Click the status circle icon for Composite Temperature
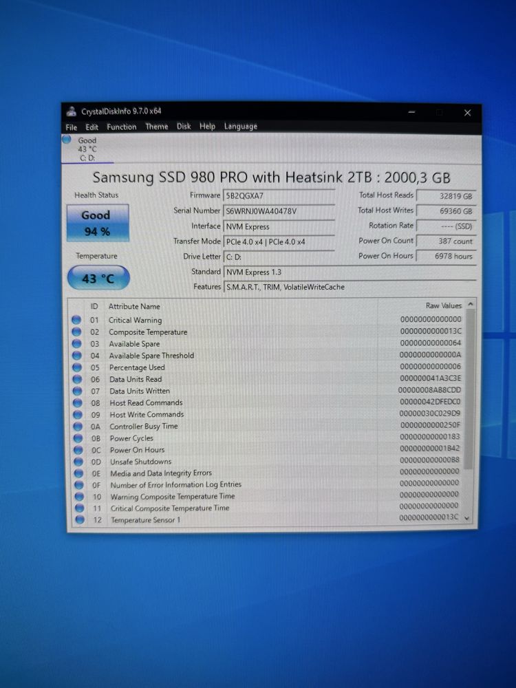 76,332
